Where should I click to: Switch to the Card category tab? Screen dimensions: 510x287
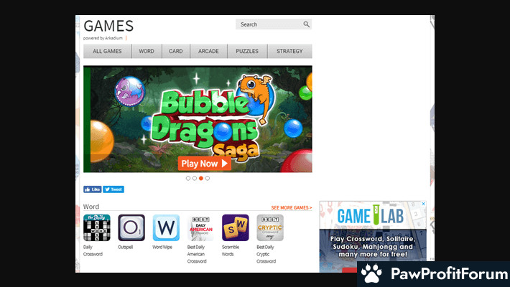click(x=176, y=51)
